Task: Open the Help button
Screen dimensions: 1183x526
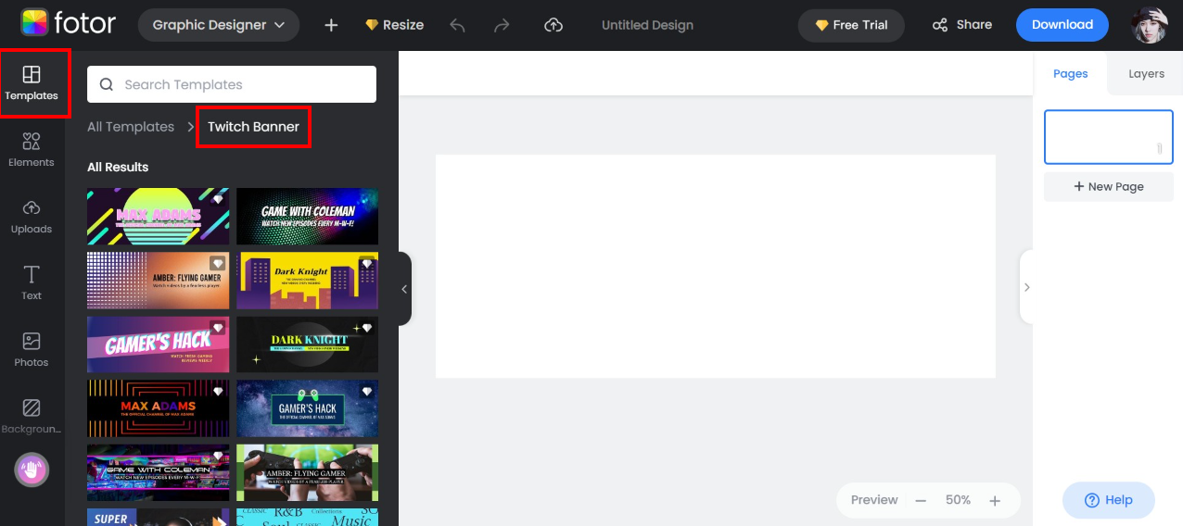Action: pyautogui.click(x=1109, y=500)
